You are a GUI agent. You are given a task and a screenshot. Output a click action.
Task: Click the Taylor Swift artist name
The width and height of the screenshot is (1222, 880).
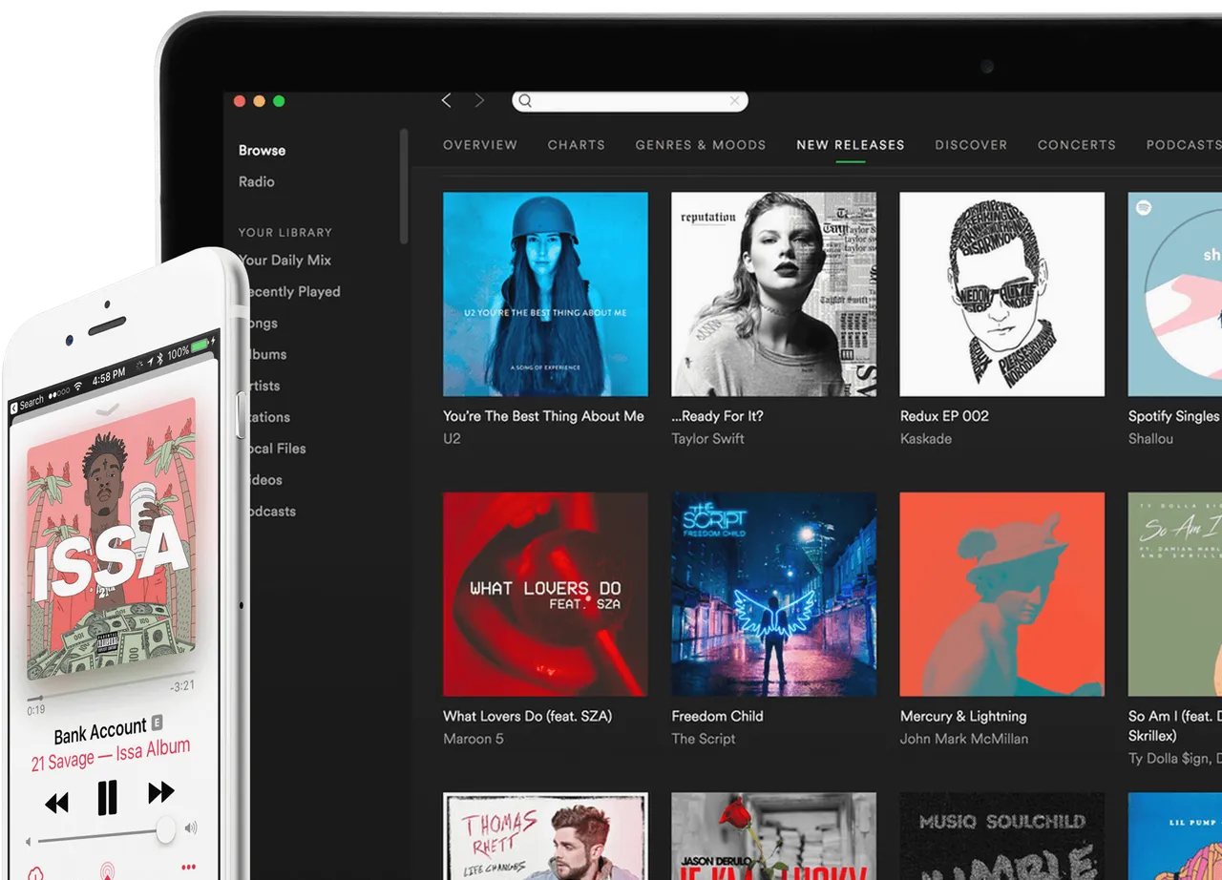(x=707, y=439)
